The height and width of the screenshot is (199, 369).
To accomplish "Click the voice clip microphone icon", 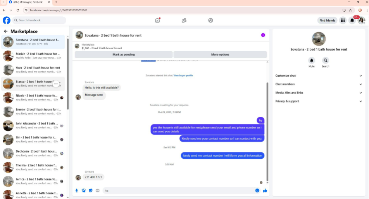I will [x=77, y=190].
